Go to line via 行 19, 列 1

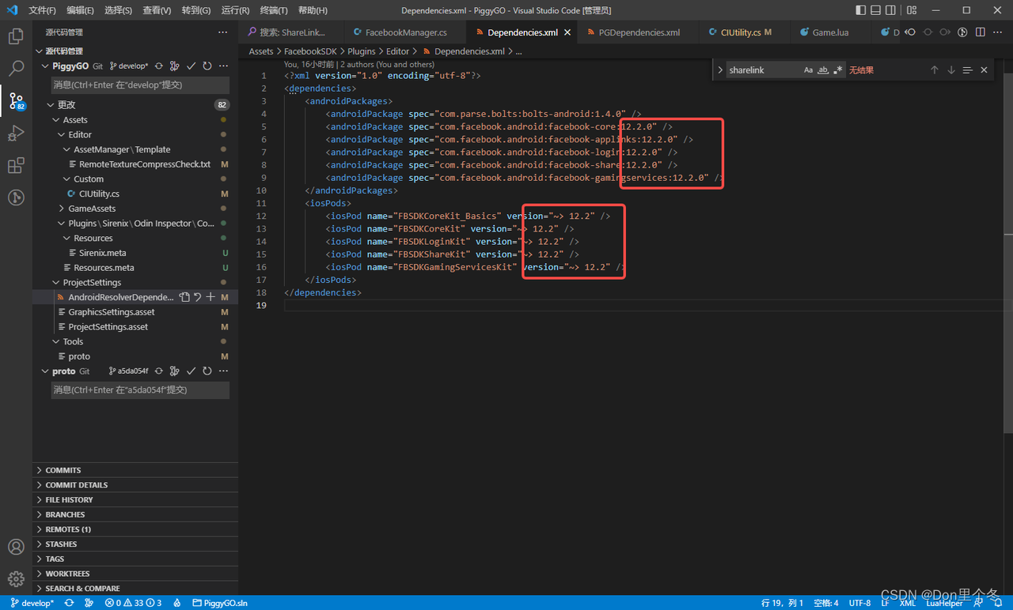point(782,603)
